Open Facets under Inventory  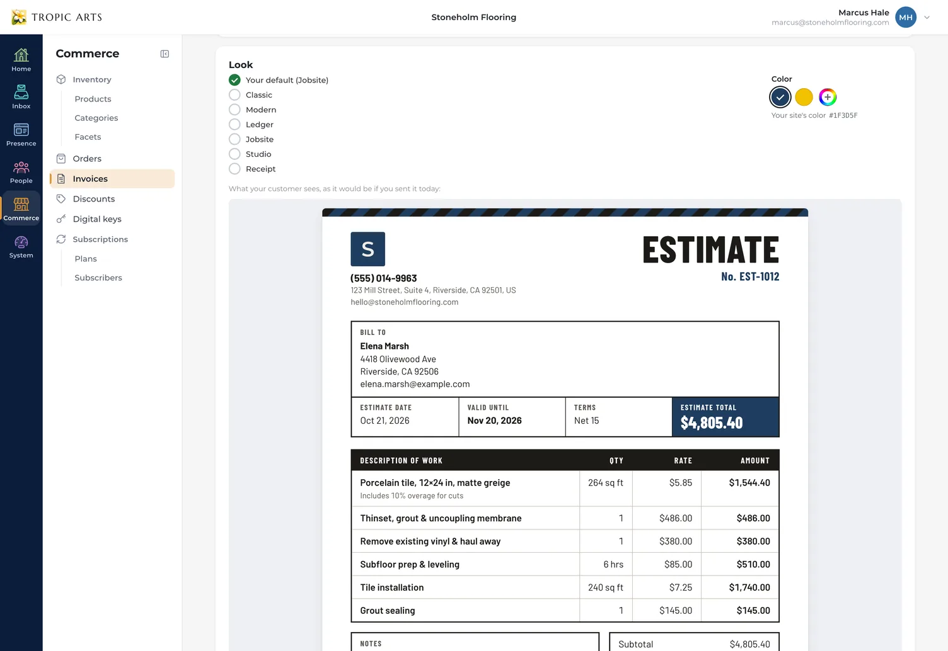[88, 137]
